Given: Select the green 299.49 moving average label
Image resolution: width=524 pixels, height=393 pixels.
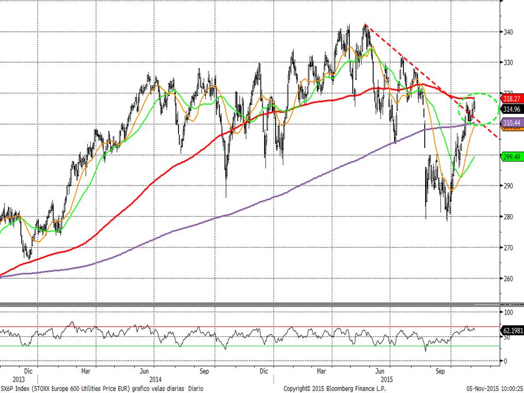Looking at the screenshot, I should coord(511,157).
